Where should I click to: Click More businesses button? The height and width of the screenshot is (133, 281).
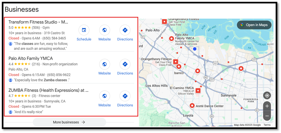[x=69, y=122]
